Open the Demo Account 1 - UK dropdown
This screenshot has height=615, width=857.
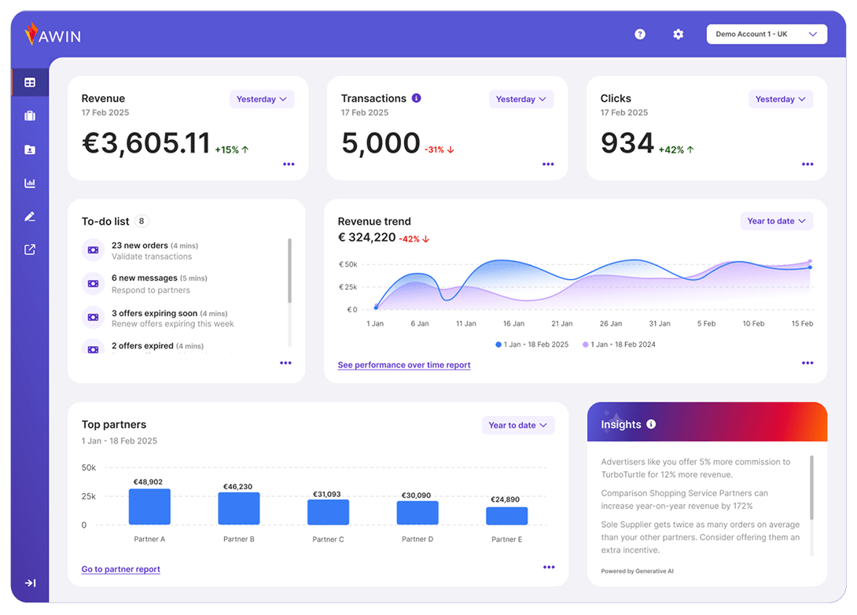(x=767, y=35)
